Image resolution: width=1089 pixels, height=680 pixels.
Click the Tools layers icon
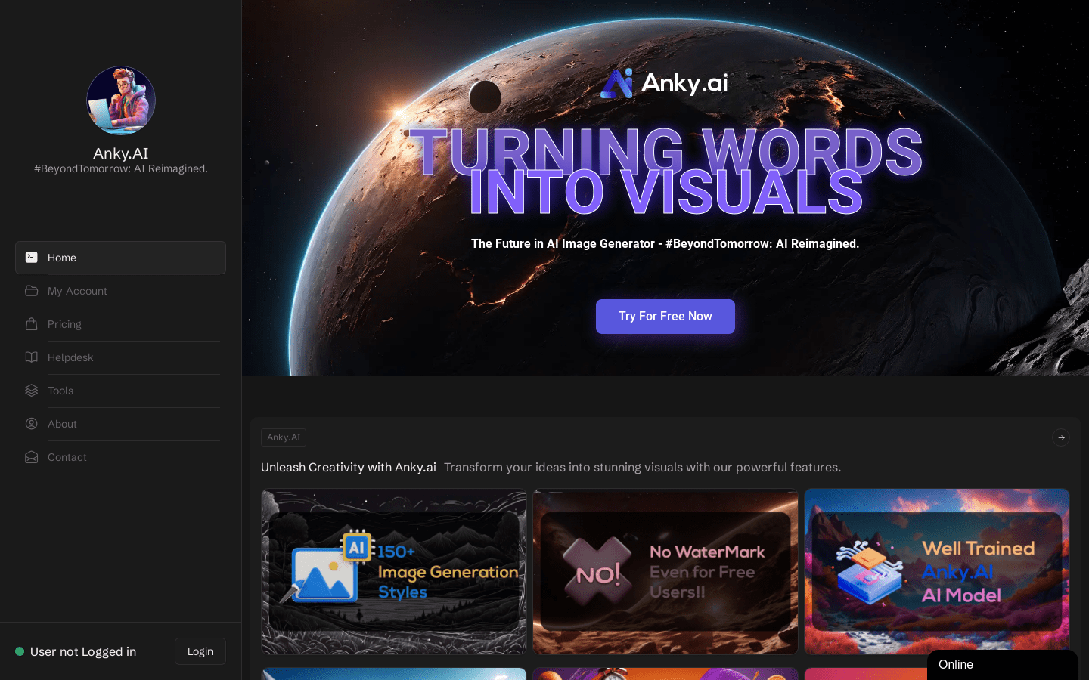[31, 391]
